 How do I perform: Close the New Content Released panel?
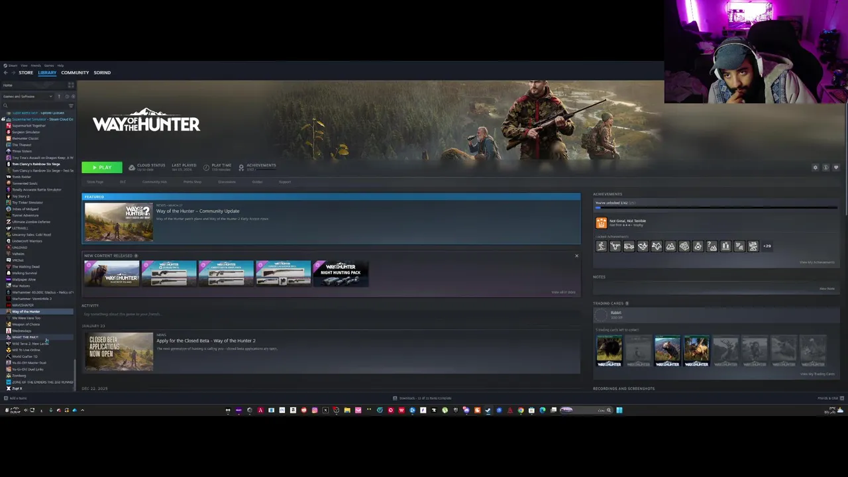[576, 256]
